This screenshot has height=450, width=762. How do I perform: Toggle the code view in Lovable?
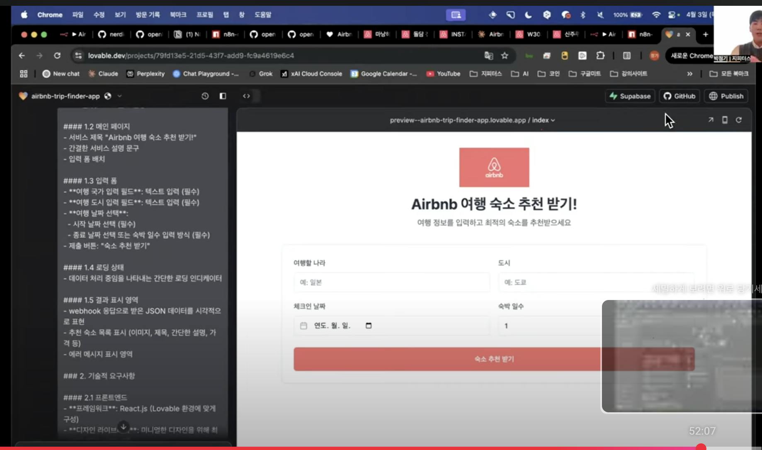point(246,96)
